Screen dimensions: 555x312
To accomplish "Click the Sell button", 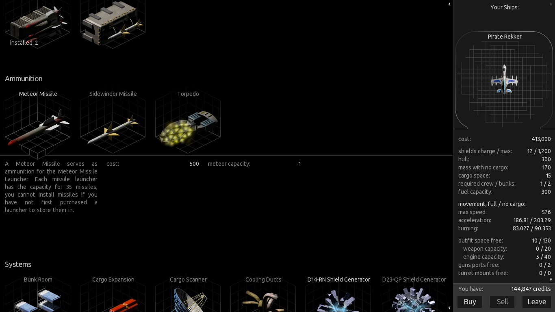I will pyautogui.click(x=502, y=301).
